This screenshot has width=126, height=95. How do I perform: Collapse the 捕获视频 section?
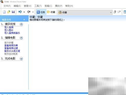click(x=21, y=24)
